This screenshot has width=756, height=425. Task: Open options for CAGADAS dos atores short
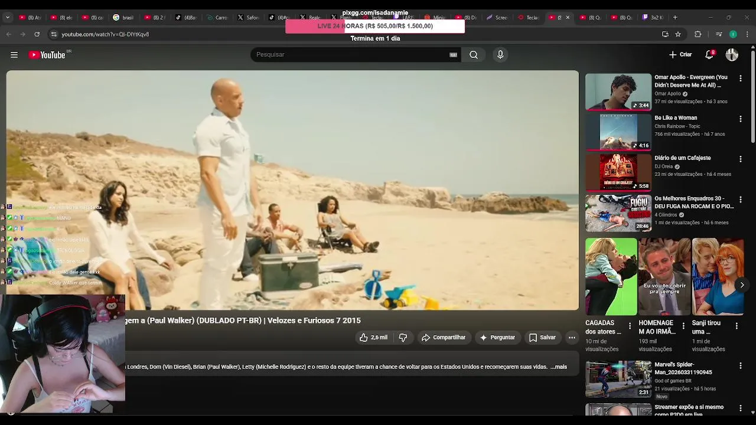click(x=630, y=326)
